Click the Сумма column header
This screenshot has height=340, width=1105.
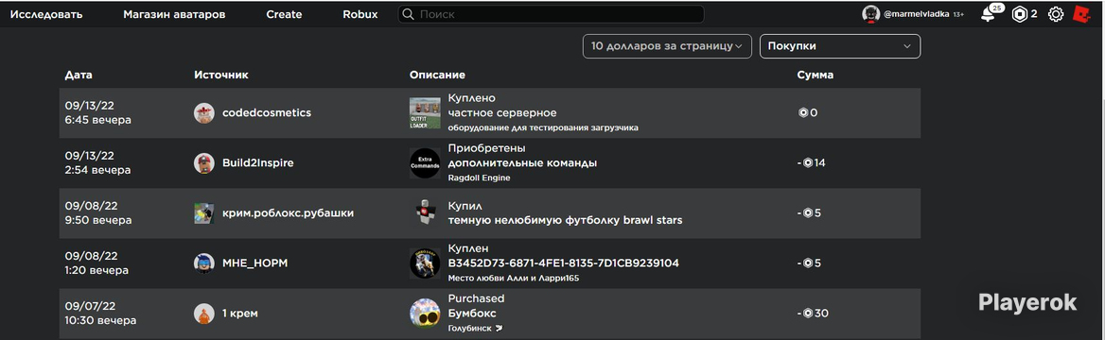(816, 75)
